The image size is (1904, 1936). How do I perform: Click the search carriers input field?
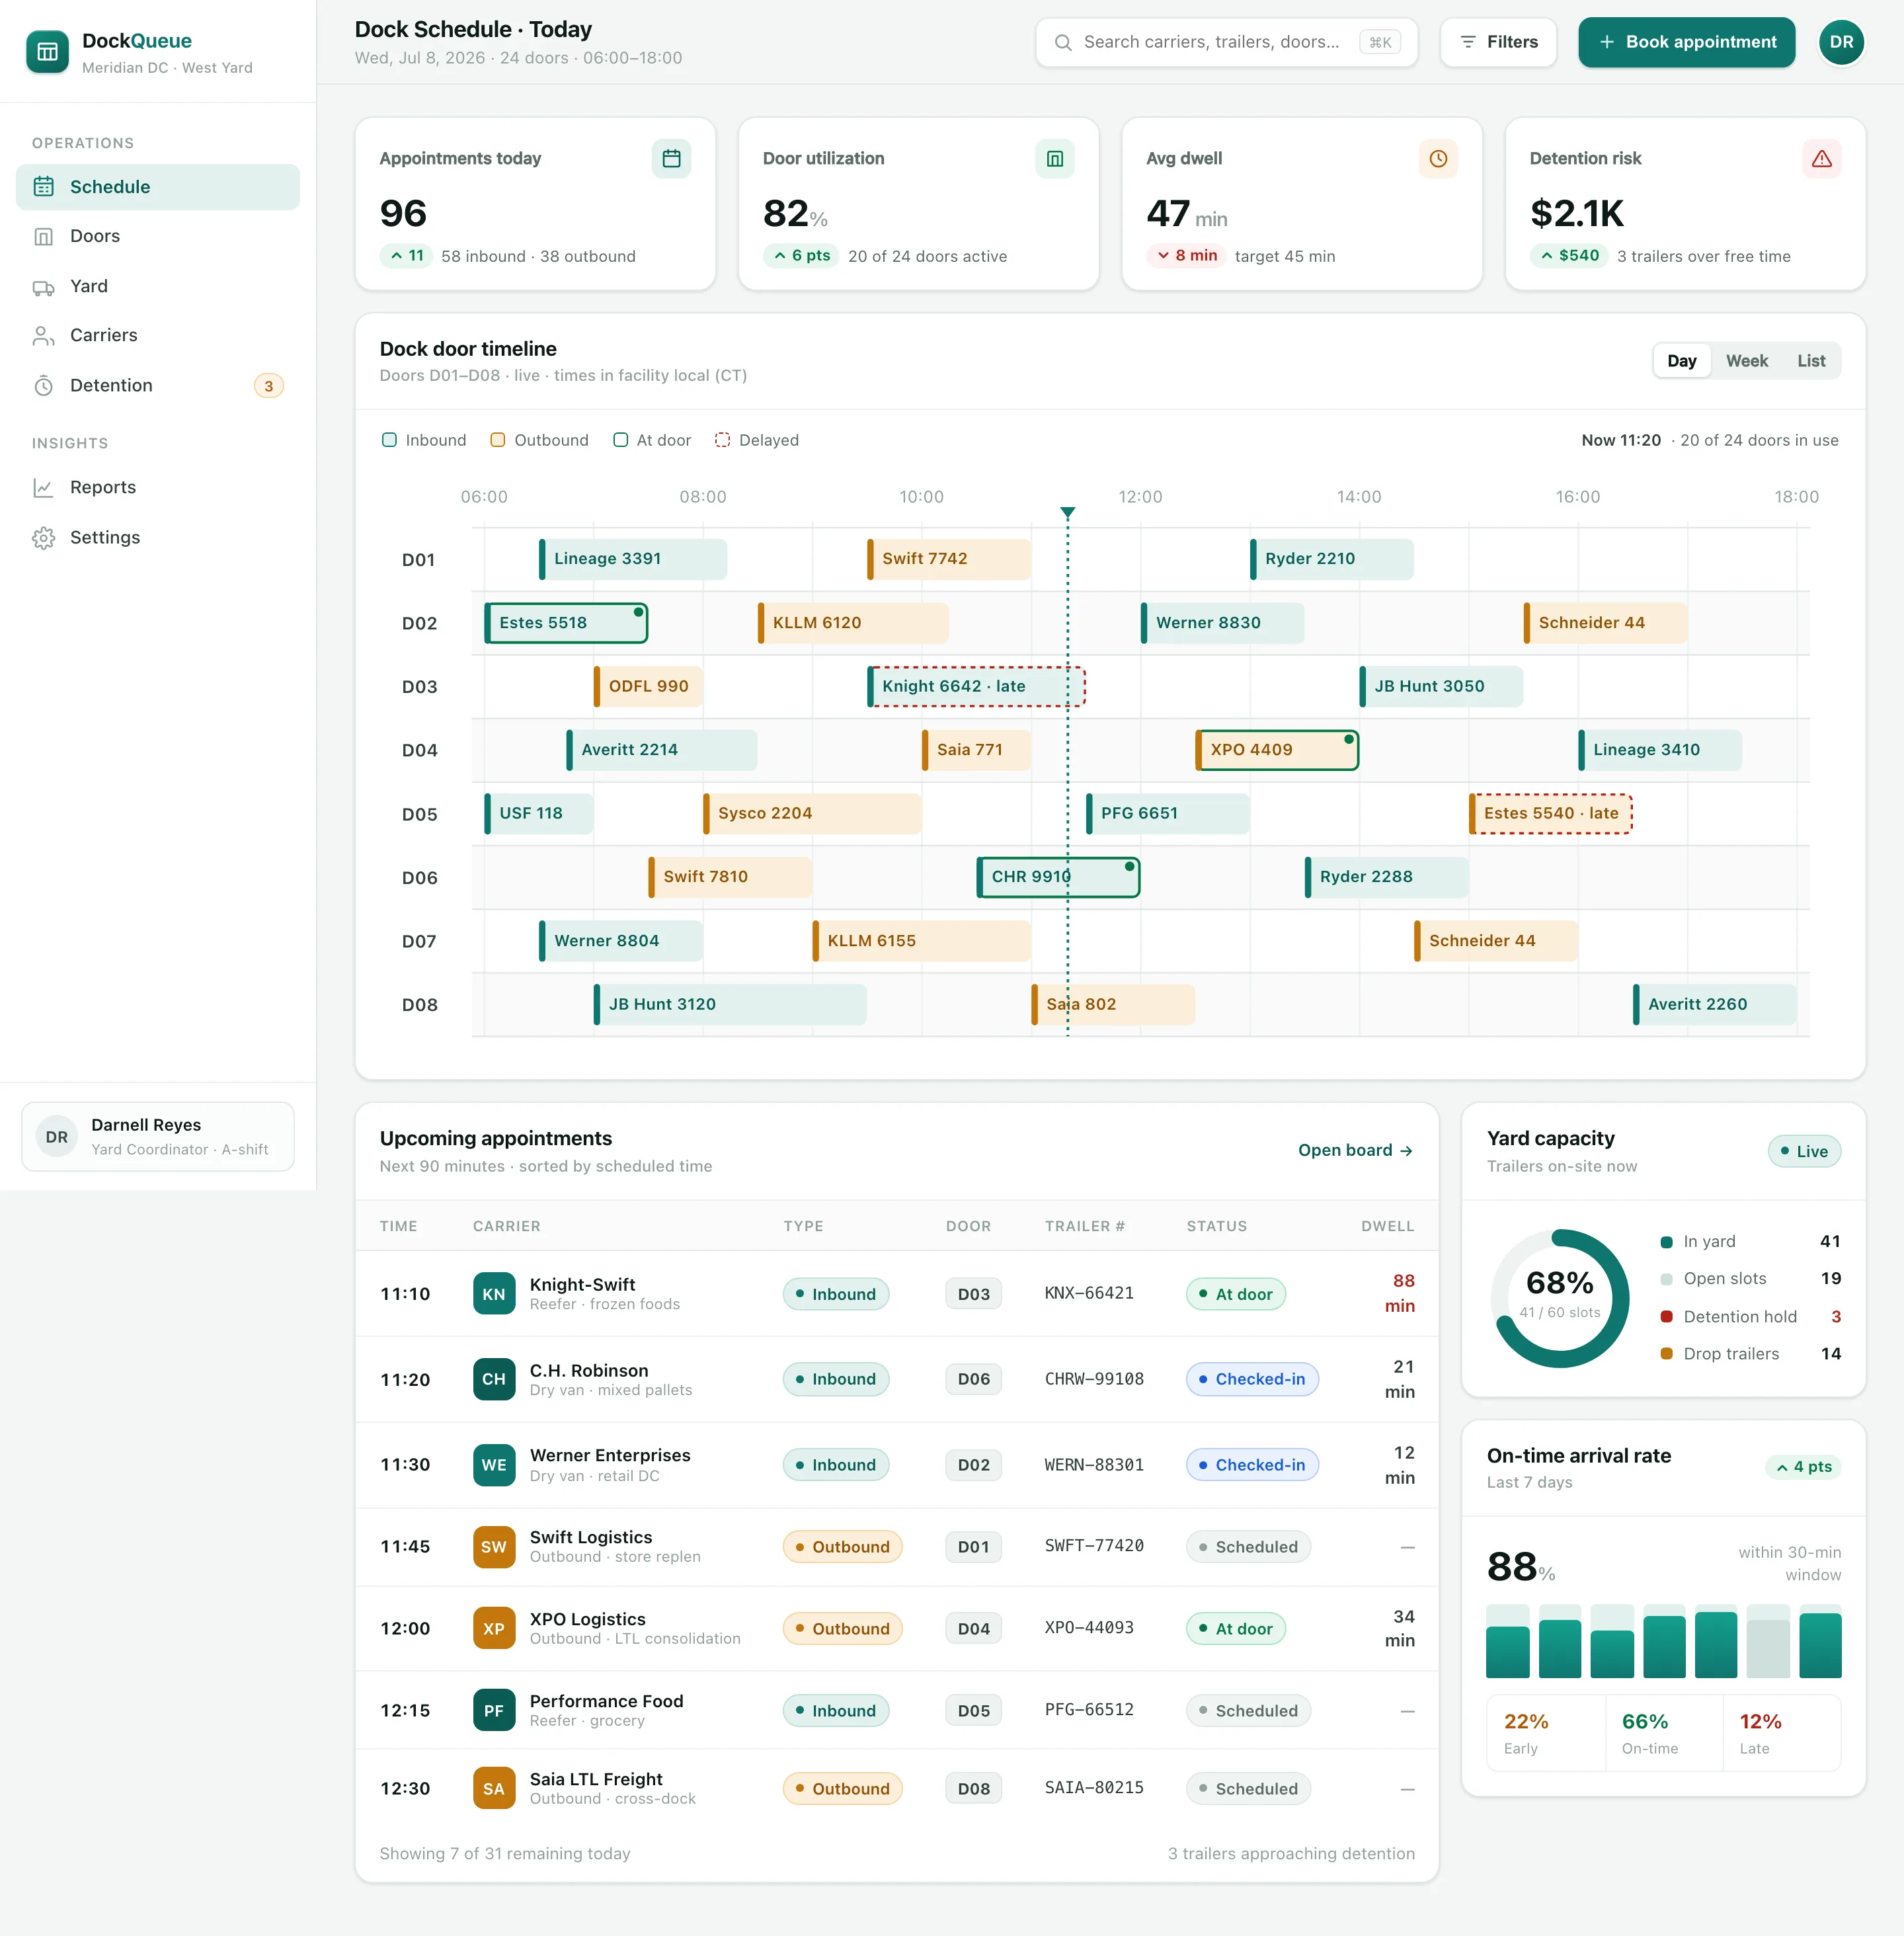tap(1226, 42)
